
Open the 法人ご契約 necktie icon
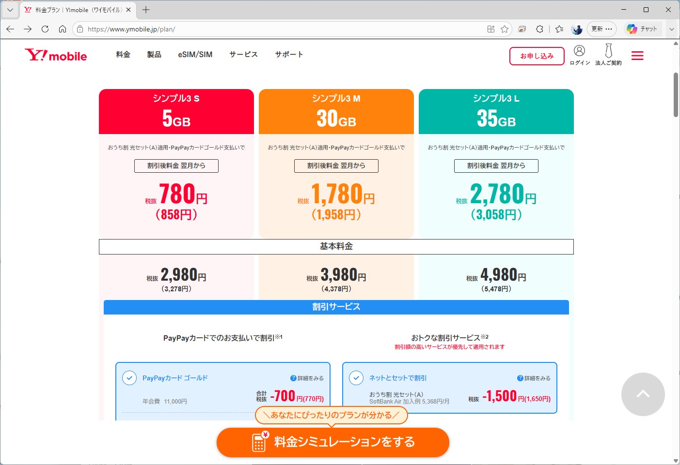pyautogui.click(x=608, y=55)
